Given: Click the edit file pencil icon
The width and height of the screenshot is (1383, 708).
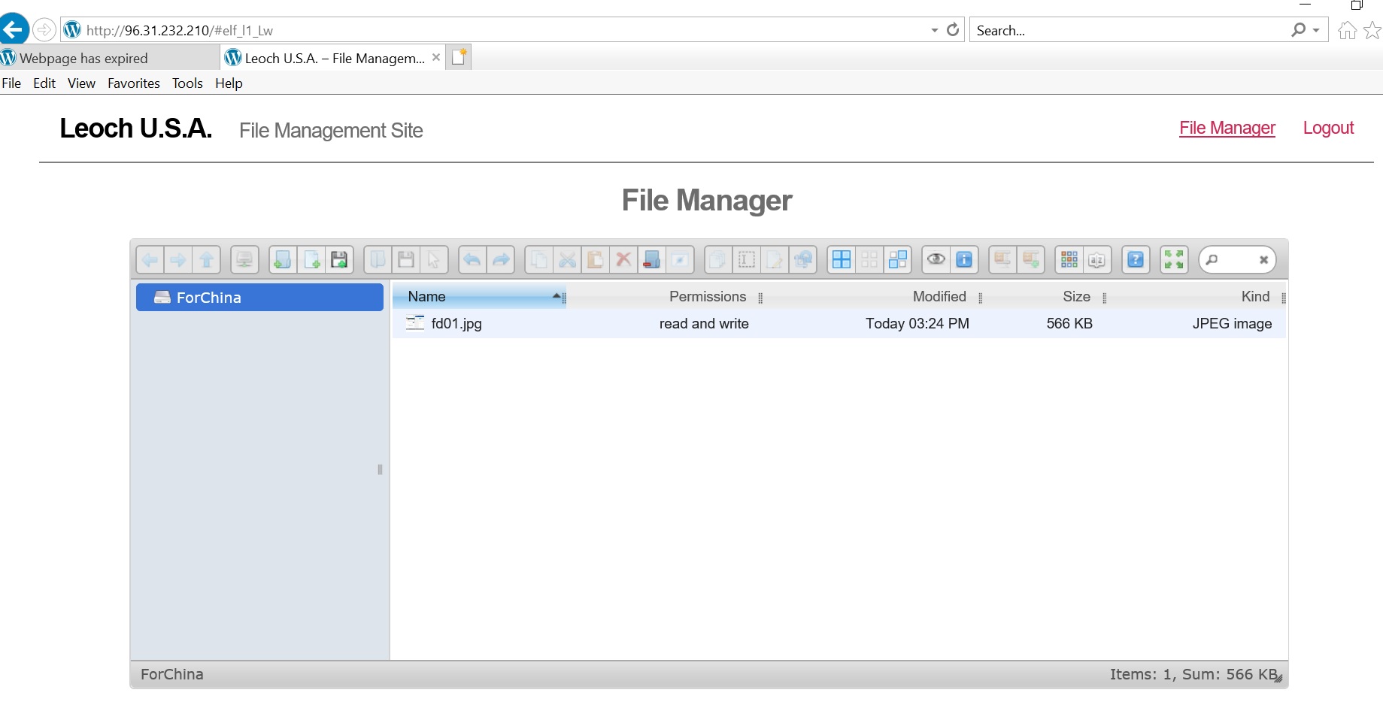Looking at the screenshot, I should pos(775,260).
